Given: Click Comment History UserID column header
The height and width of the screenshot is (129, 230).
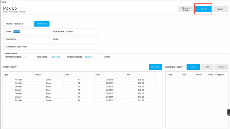Looking at the screenshot, I should click(200, 75).
